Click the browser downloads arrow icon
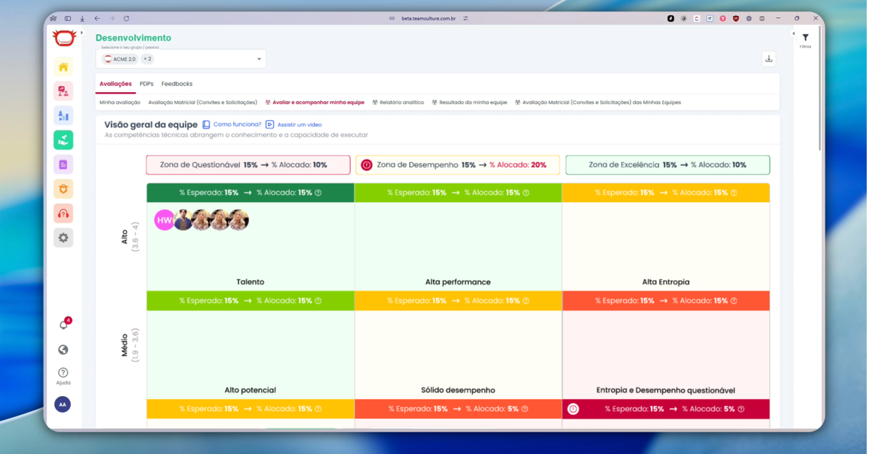The height and width of the screenshot is (454, 869). click(x=82, y=18)
